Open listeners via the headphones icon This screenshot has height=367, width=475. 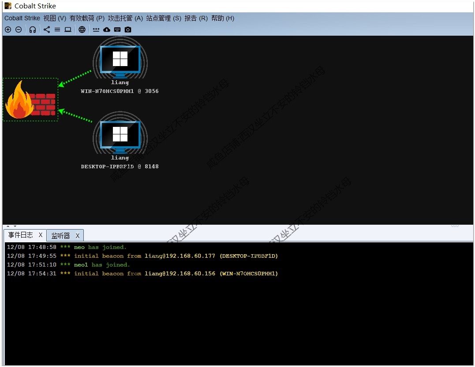[x=33, y=30]
